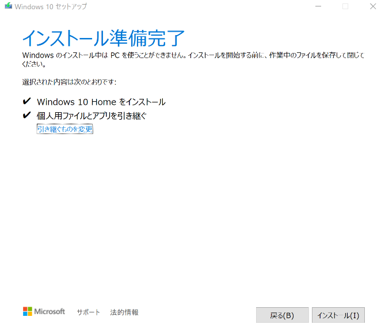Open the サポート link
The height and width of the screenshot is (336, 385).
click(89, 312)
